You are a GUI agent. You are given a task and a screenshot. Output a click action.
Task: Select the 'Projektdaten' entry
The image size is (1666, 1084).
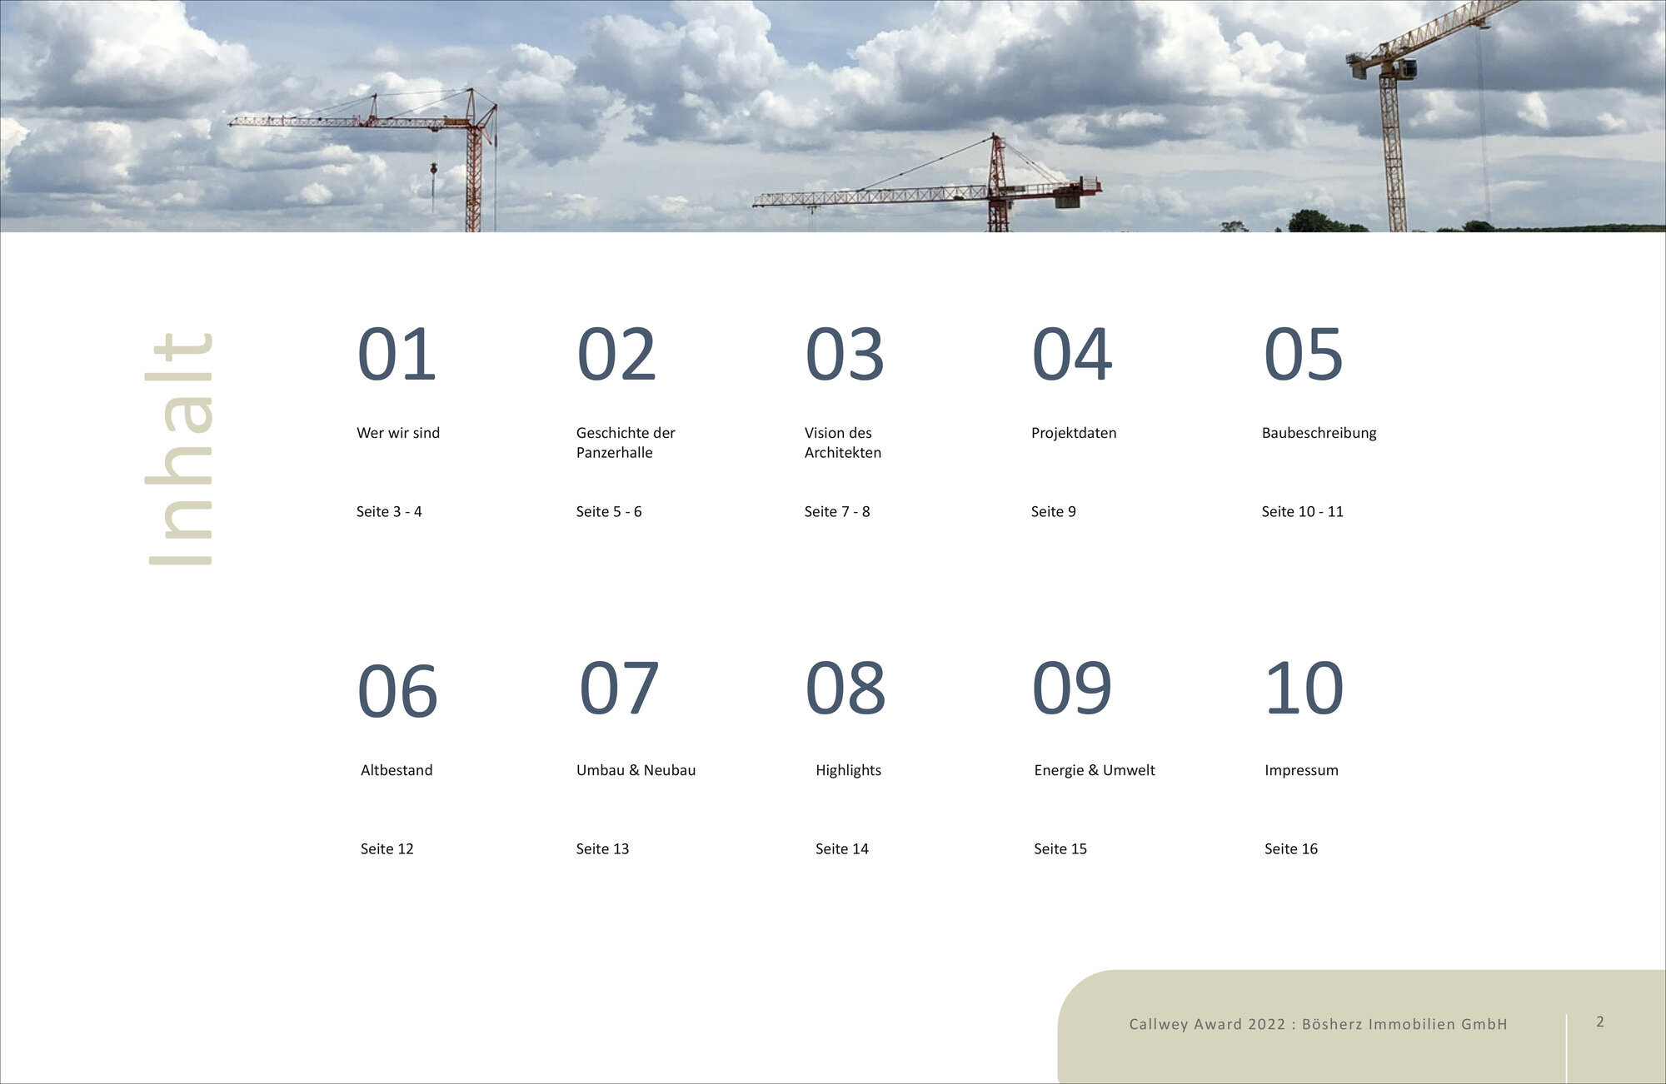tap(1074, 433)
